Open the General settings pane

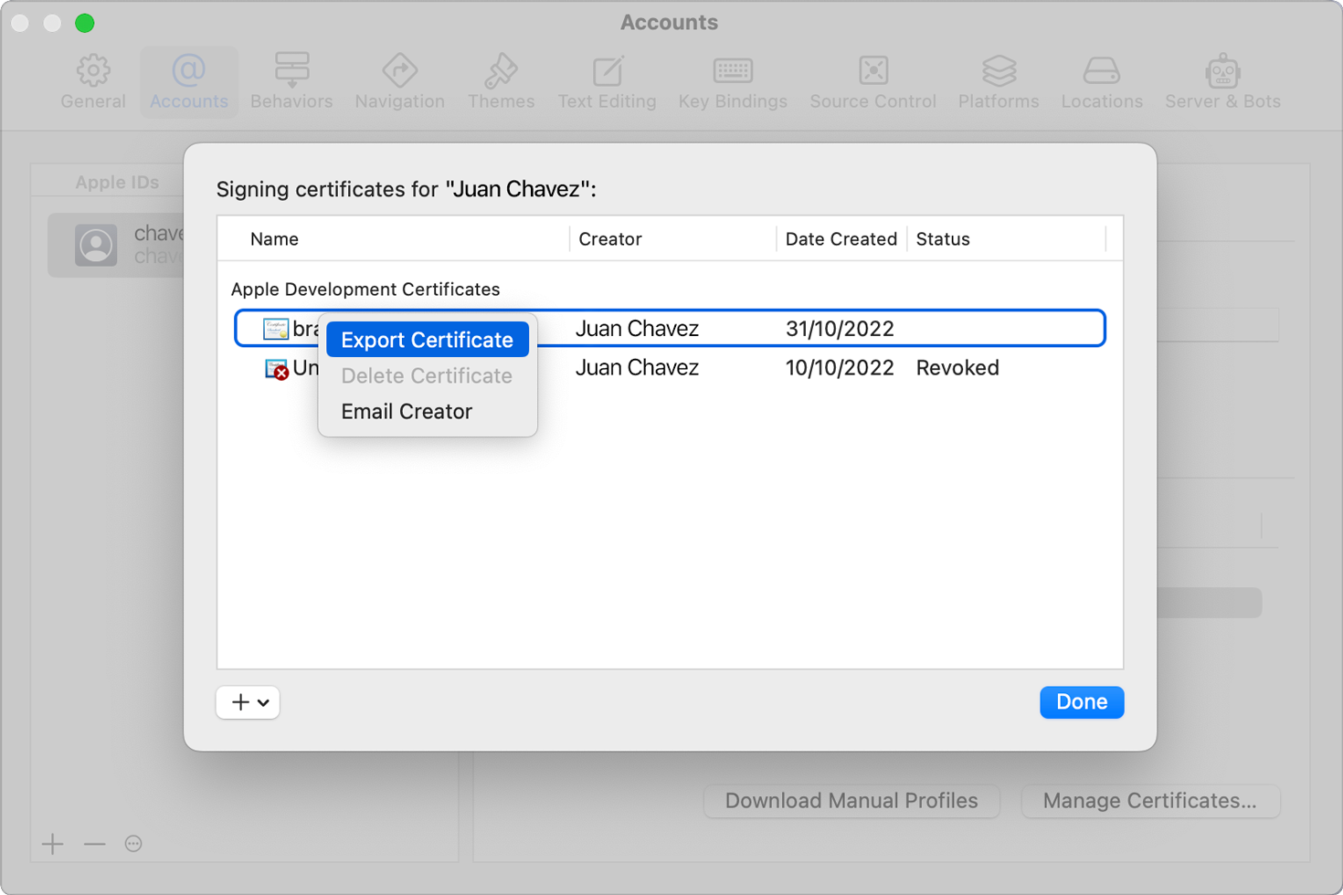click(92, 80)
